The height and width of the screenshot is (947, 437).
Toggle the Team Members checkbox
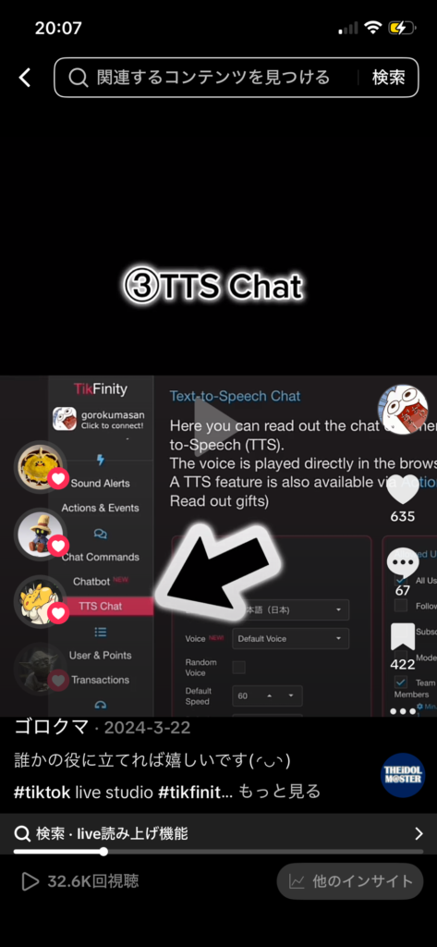(401, 683)
